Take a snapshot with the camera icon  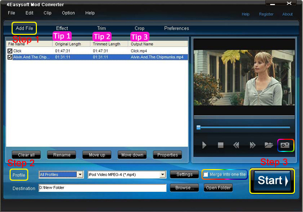click(x=285, y=145)
